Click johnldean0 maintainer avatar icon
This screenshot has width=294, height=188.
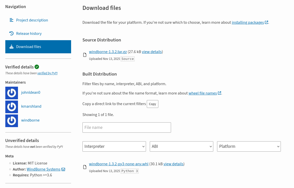12,93
